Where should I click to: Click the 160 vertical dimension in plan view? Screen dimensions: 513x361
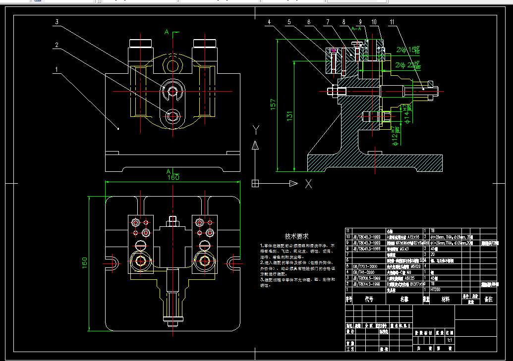click(x=85, y=263)
